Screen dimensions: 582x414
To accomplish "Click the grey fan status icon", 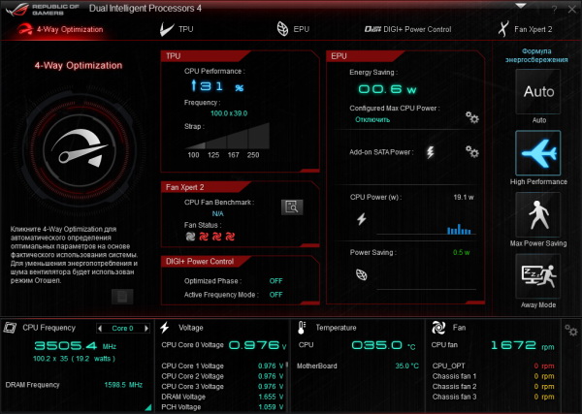I will click(190, 237).
